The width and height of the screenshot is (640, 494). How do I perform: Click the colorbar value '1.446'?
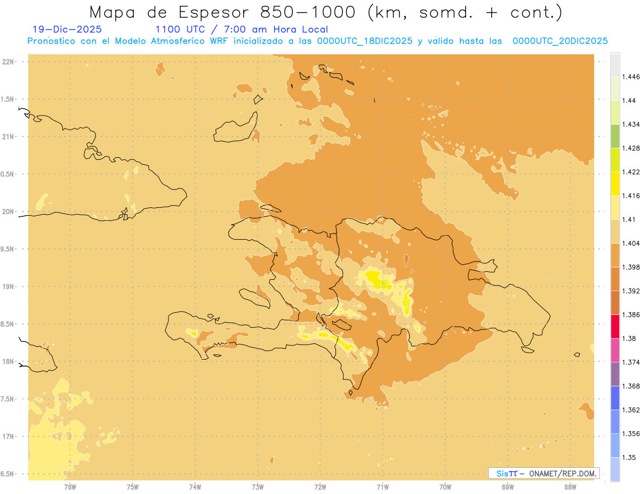tap(630, 77)
